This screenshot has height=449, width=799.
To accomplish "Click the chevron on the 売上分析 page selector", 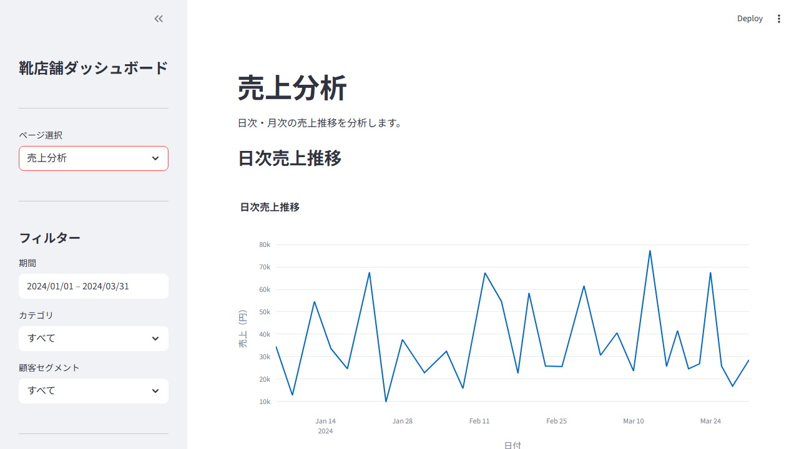I will (155, 158).
